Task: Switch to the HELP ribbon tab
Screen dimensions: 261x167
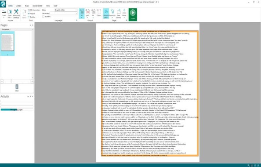Action: (x=55, y=6)
